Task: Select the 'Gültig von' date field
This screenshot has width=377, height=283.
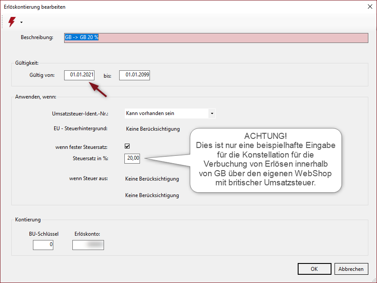Action: click(79, 75)
